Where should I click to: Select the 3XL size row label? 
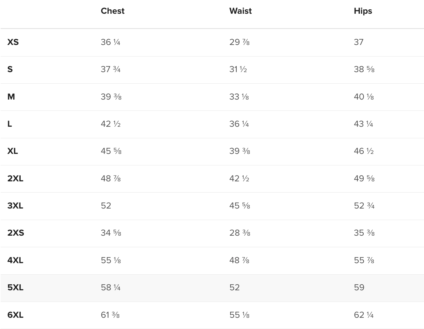tap(15, 206)
